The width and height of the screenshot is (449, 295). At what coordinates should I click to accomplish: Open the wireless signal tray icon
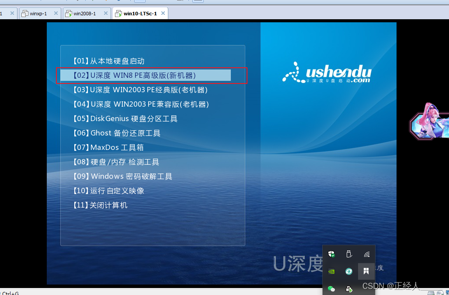[366, 254]
